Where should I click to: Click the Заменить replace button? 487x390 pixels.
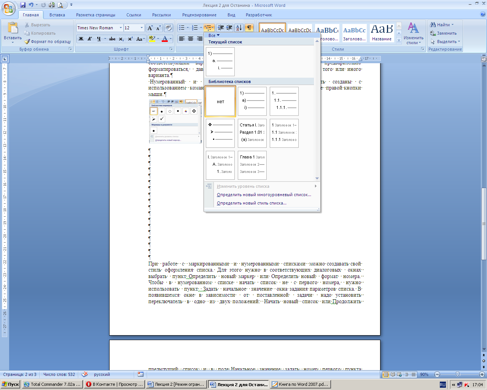pos(444,33)
